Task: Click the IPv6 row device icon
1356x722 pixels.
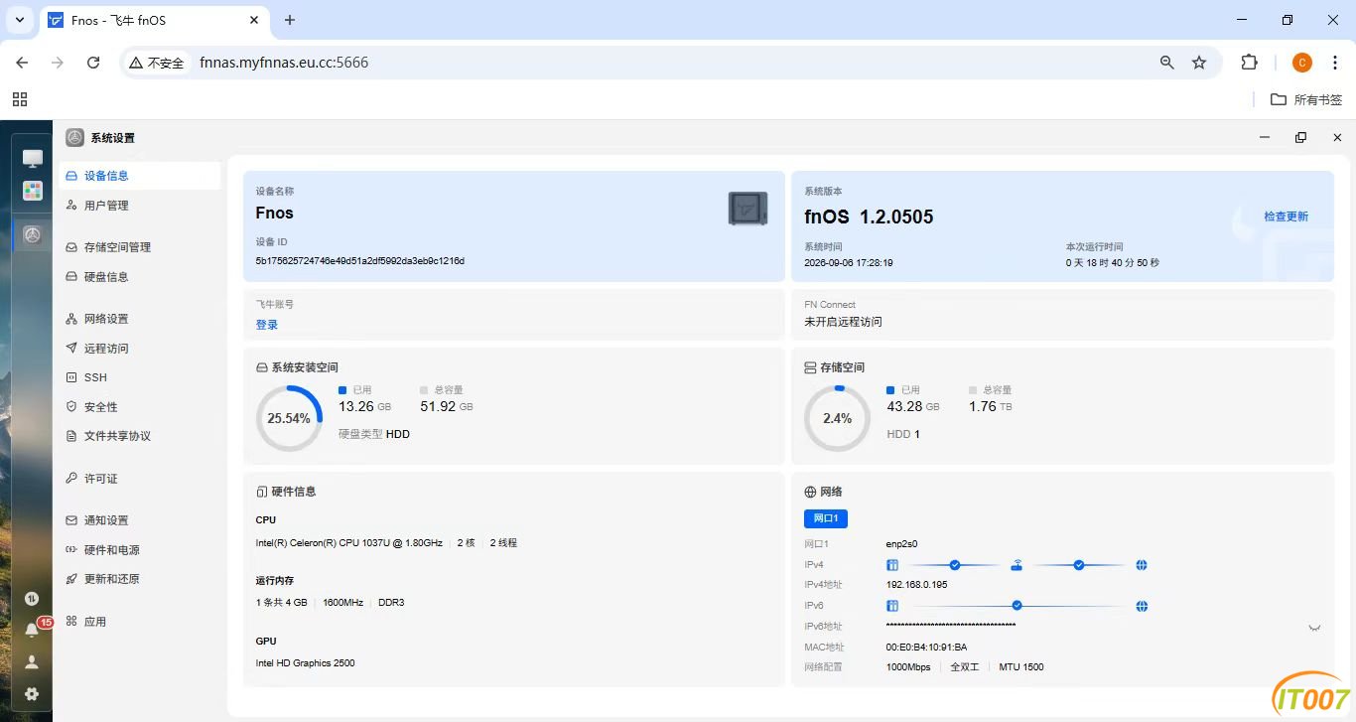Action: point(892,606)
